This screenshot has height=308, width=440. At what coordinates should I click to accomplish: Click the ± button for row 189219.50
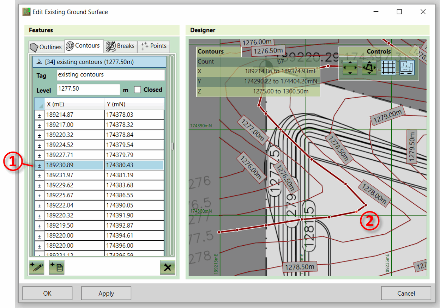point(40,226)
